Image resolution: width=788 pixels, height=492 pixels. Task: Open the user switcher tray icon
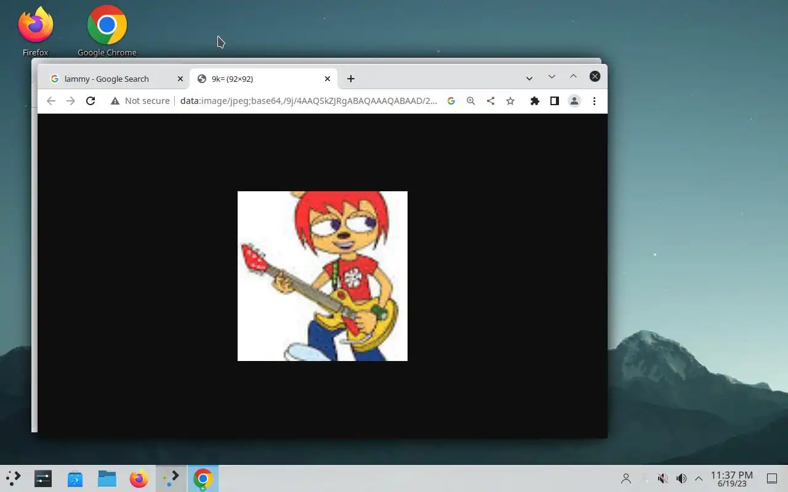(x=626, y=478)
